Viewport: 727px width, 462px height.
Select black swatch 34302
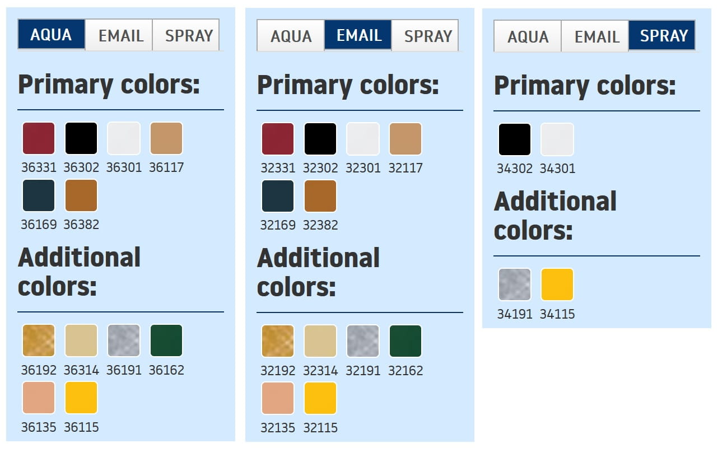click(x=515, y=139)
